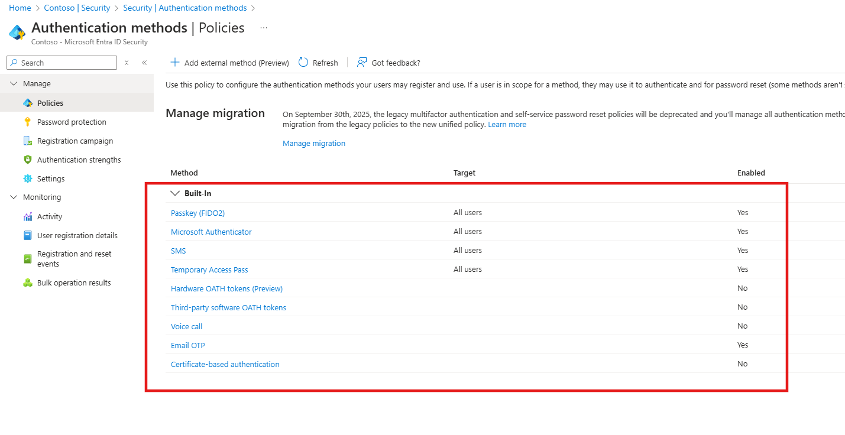
Task: Collapse the sidebar with double chevron
Action: click(144, 63)
